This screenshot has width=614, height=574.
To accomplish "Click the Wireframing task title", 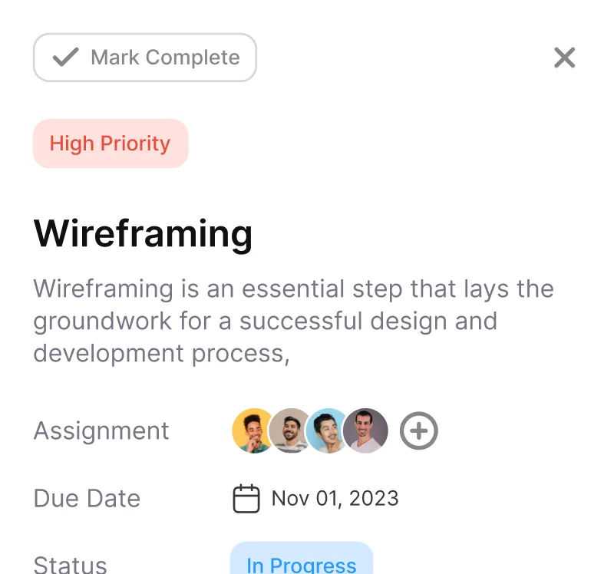I will pos(143,234).
